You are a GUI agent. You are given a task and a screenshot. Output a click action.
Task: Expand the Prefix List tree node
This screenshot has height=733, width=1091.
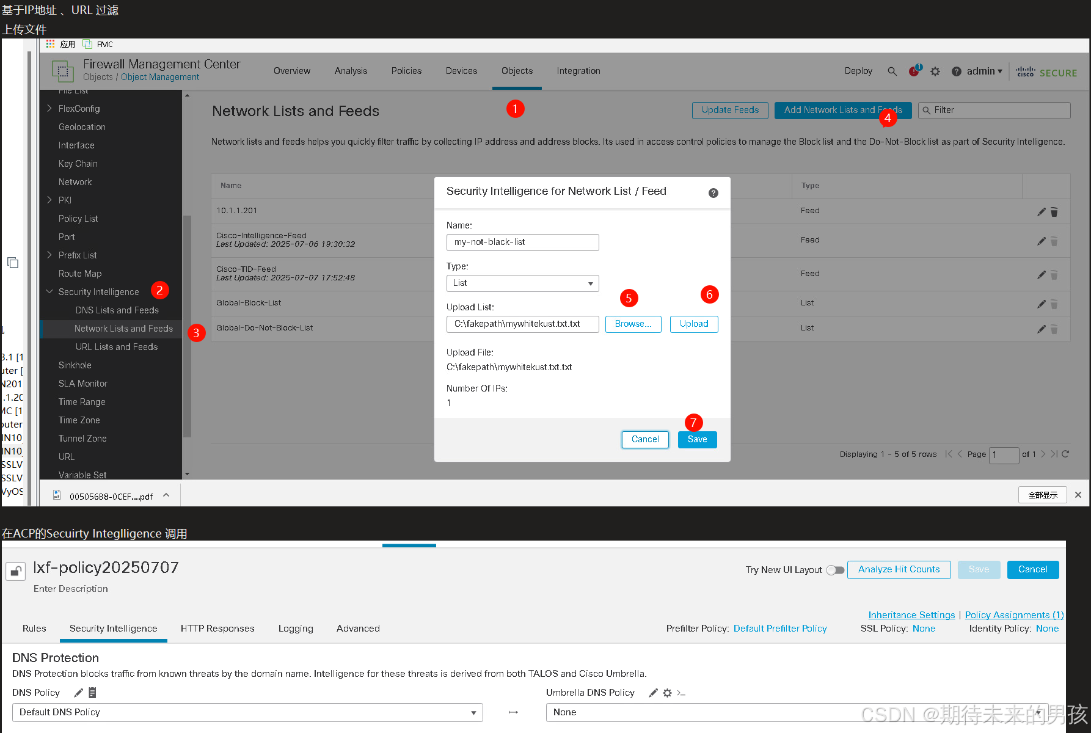[49, 255]
